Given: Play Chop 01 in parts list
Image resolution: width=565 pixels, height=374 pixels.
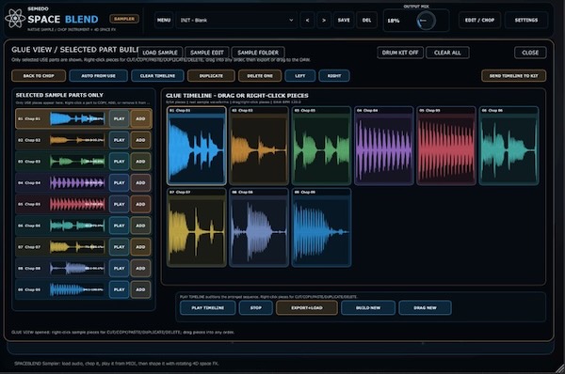Looking at the screenshot, I should point(119,118).
